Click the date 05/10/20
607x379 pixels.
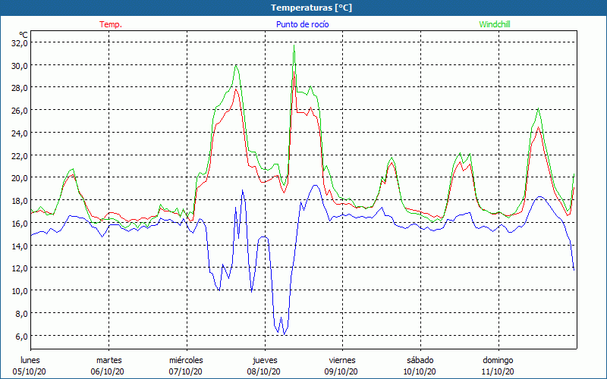[30, 371]
